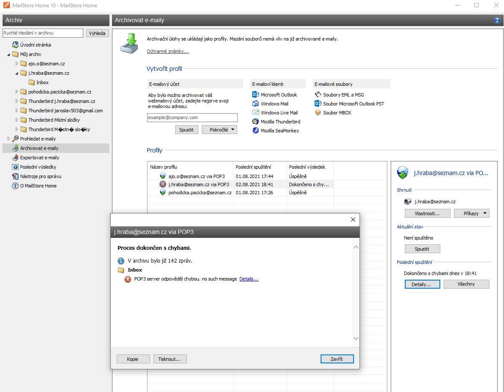Click Spustit under Aktuální stav
This screenshot has width=504, height=392.
click(422, 249)
